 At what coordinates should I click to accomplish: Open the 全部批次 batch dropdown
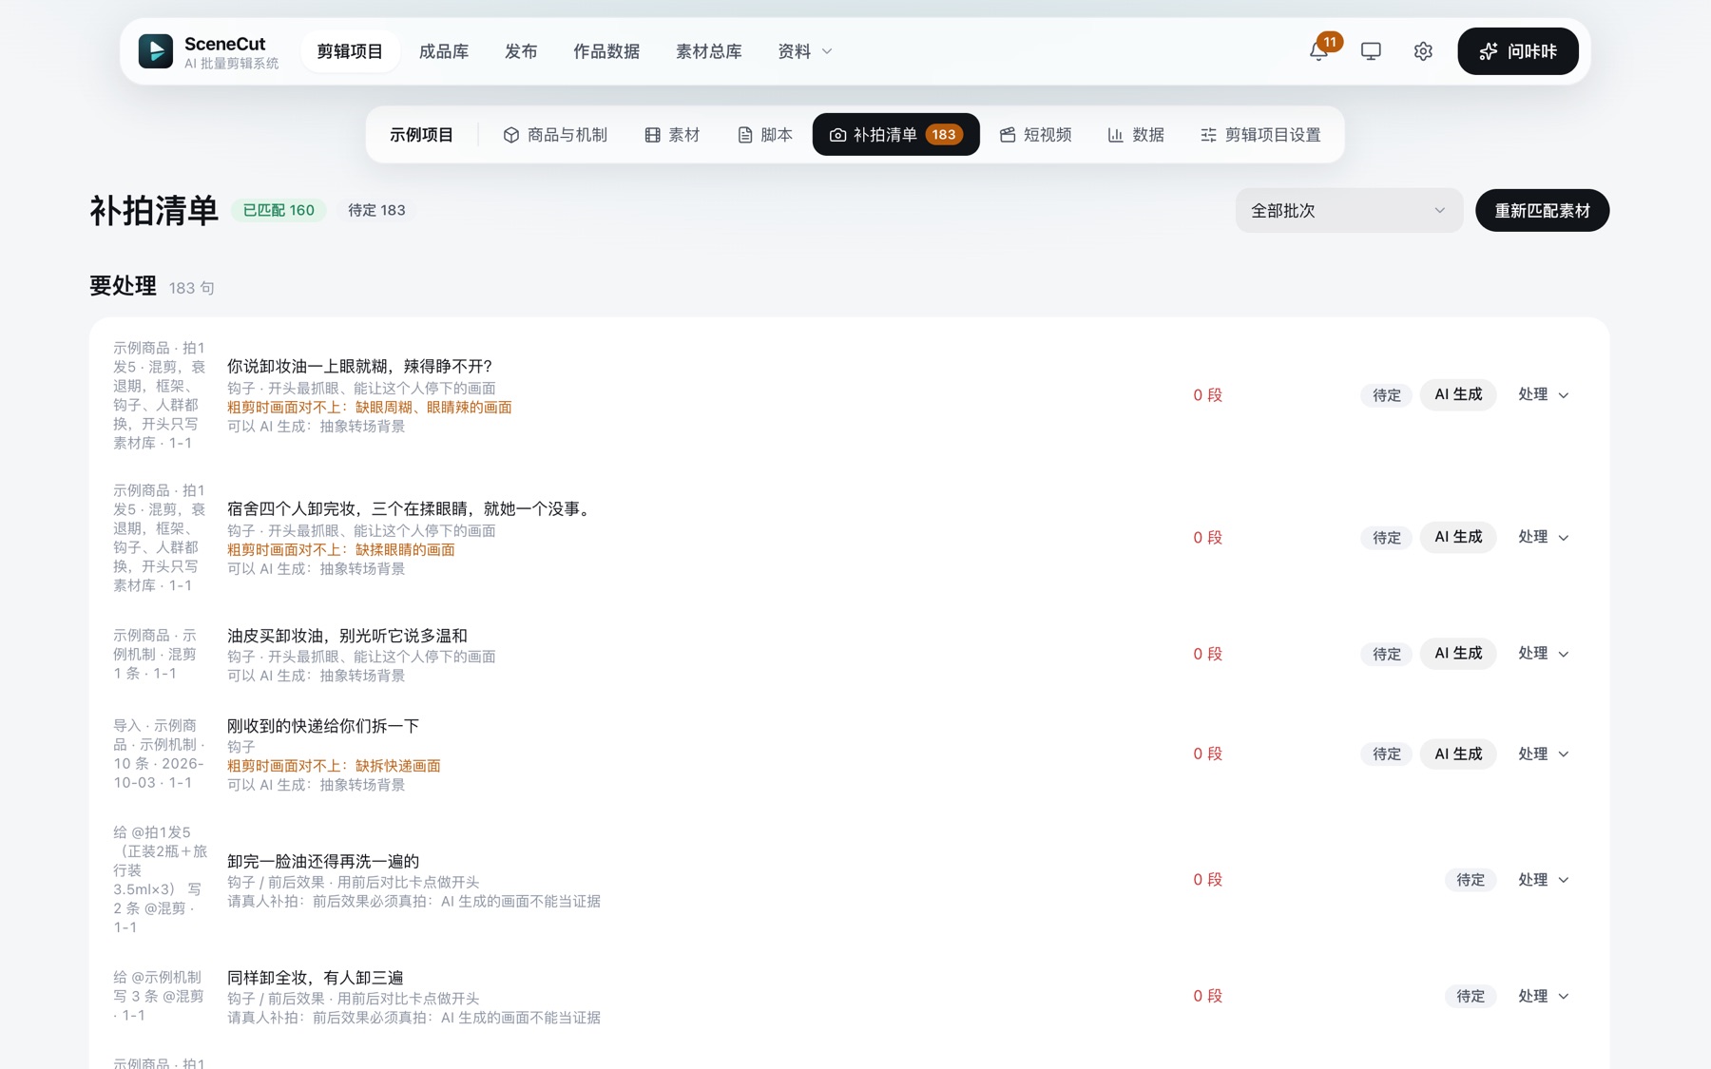1349,210
